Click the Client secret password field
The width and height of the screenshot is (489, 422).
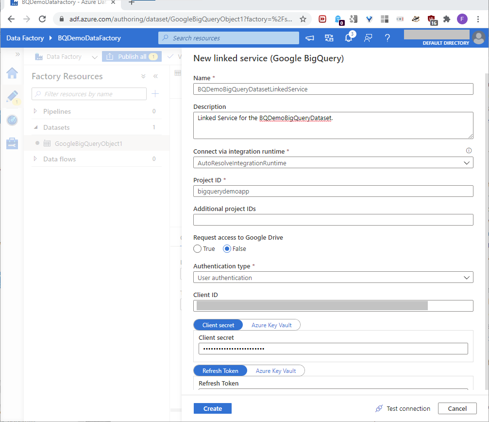coord(333,348)
